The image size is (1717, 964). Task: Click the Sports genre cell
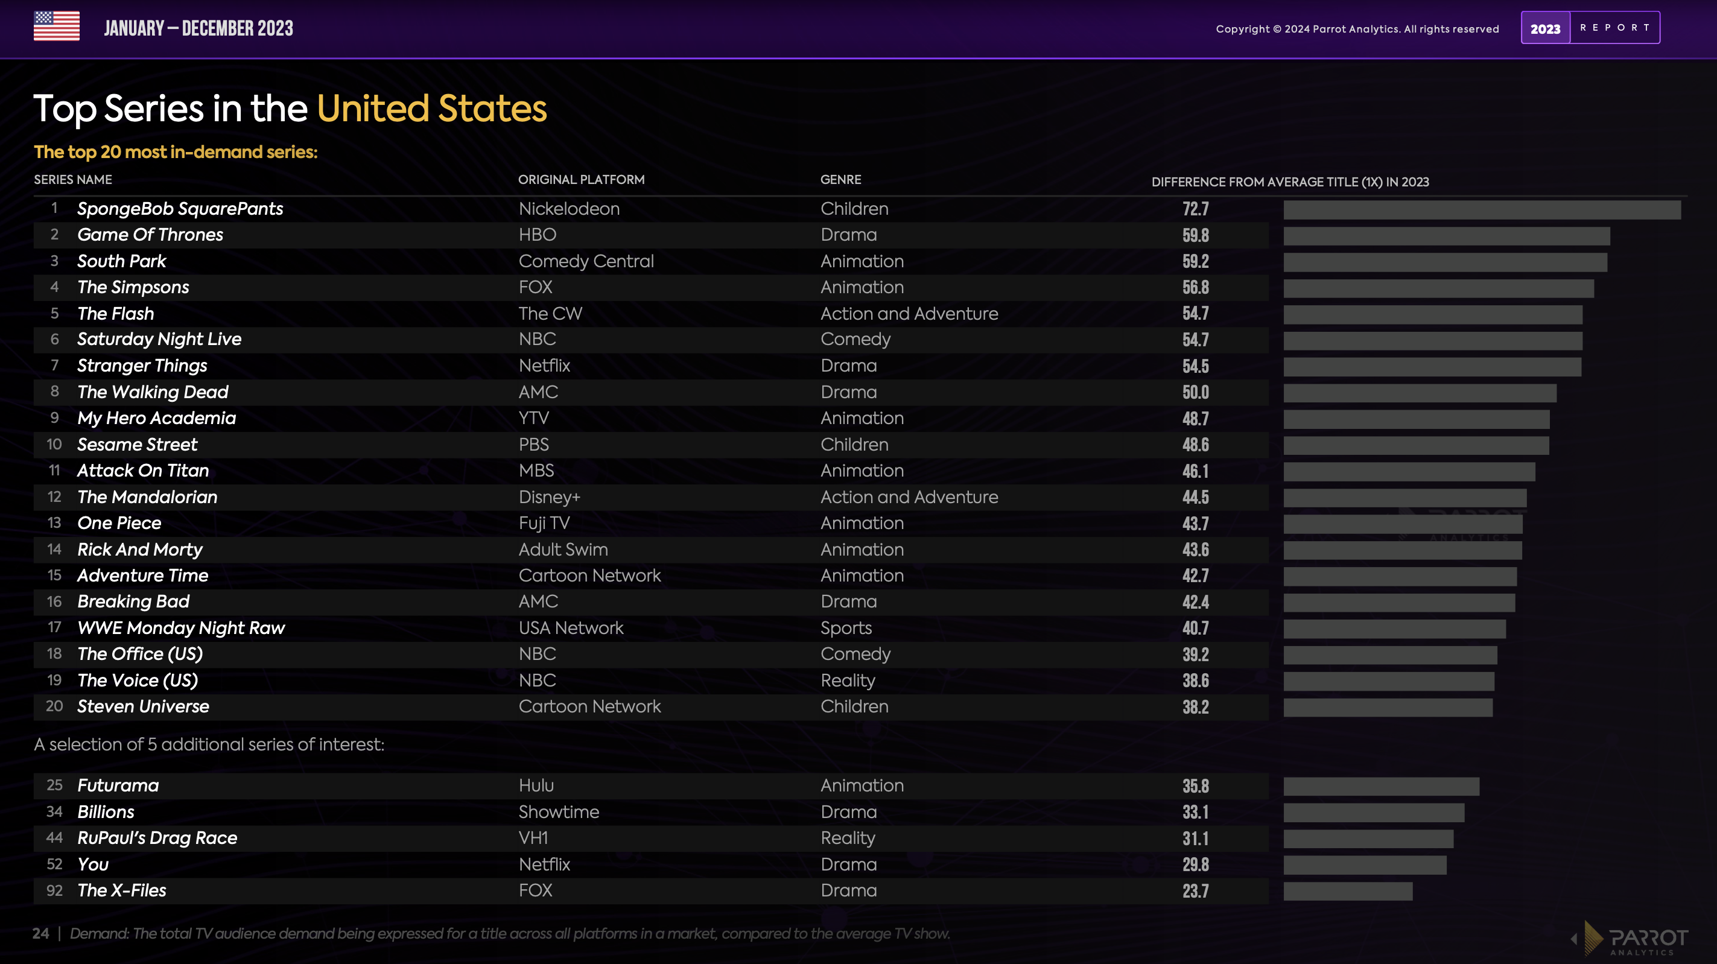(x=846, y=629)
